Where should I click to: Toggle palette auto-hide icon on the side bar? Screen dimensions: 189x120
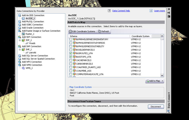pyautogui.click(x=169, y=13)
